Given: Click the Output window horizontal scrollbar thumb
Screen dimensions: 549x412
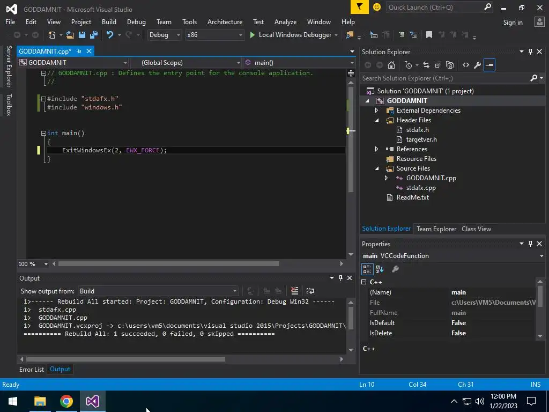Looking at the screenshot, I should coord(125,359).
